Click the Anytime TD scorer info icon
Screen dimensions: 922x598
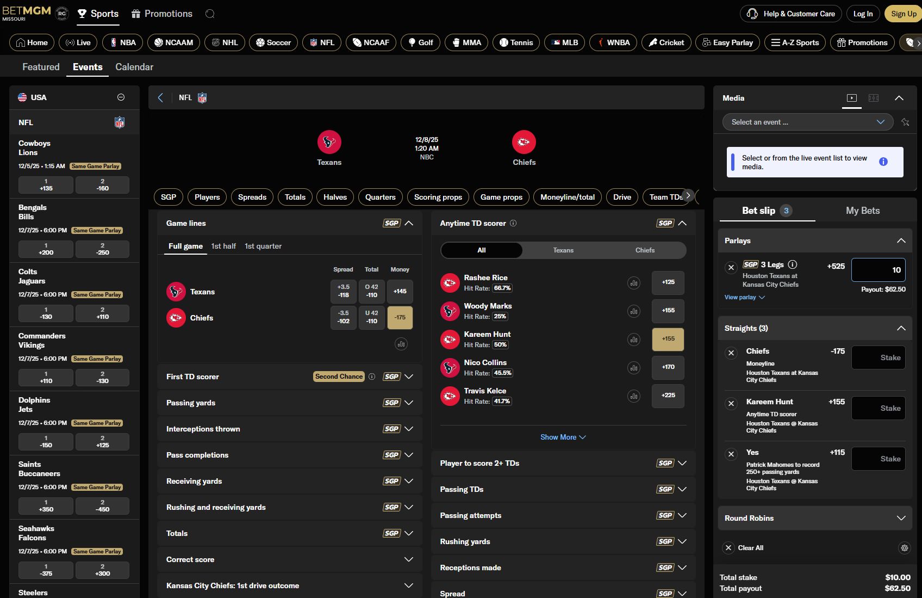coord(513,223)
